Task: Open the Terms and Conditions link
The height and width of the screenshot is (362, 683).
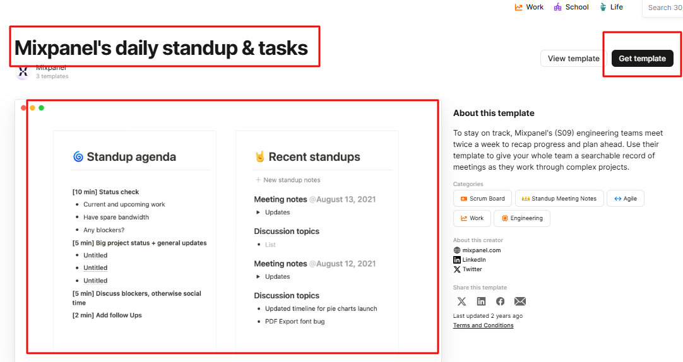Action: pyautogui.click(x=483, y=325)
